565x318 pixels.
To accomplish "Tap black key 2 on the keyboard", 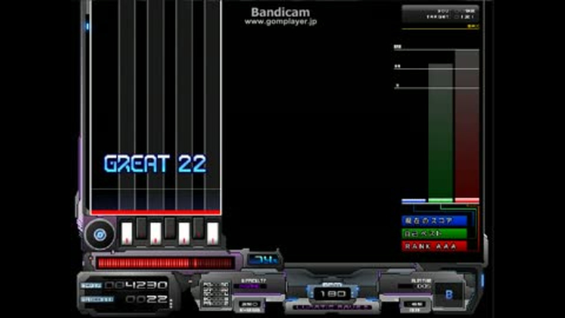I will (x=141, y=228).
